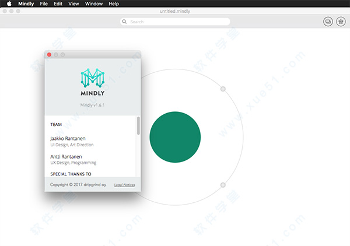This screenshot has height=246, width=350.
Task: Click the UI Design, Art Direction text
Action: point(72,145)
